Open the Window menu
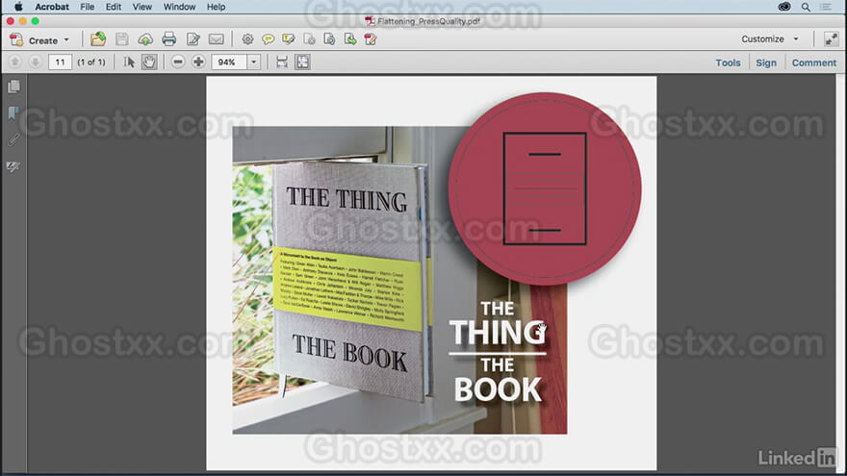This screenshot has height=476, width=847. [x=179, y=7]
